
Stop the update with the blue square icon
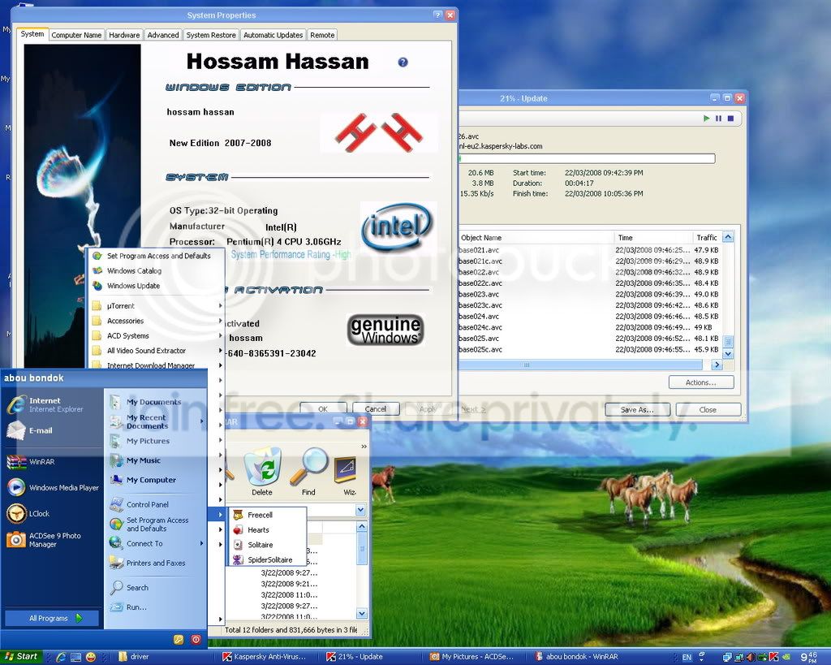pos(730,119)
